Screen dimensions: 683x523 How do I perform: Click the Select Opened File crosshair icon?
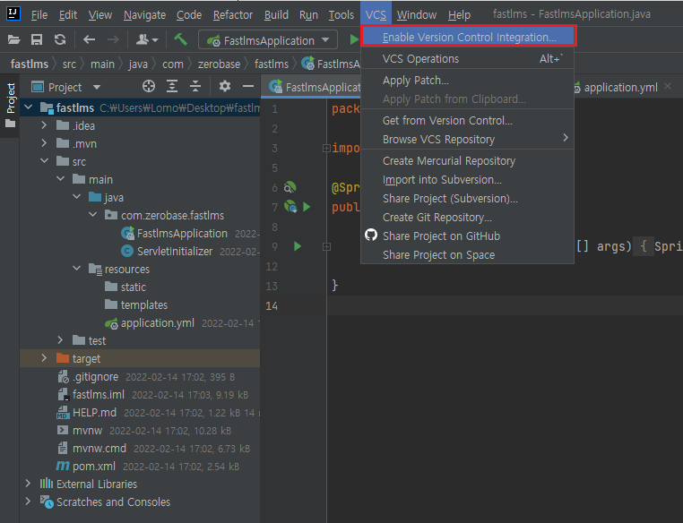tap(149, 87)
